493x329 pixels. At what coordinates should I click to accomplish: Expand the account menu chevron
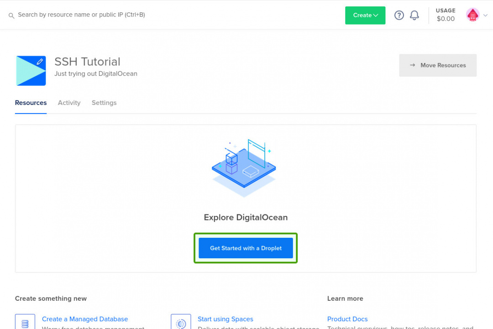(x=485, y=15)
